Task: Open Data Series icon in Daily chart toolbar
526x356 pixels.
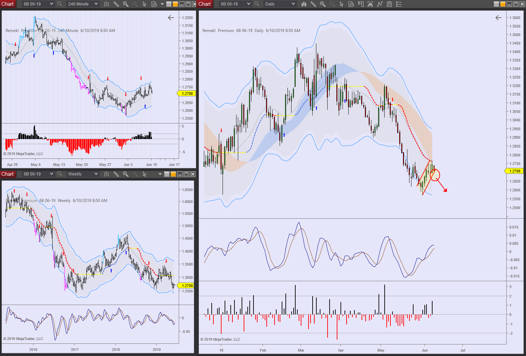Action: click(x=389, y=4)
